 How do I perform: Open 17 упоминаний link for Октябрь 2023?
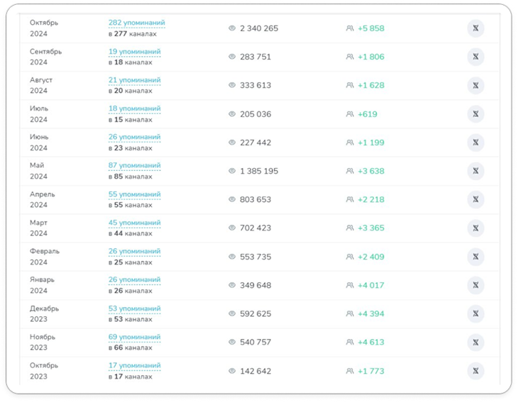tap(134, 365)
